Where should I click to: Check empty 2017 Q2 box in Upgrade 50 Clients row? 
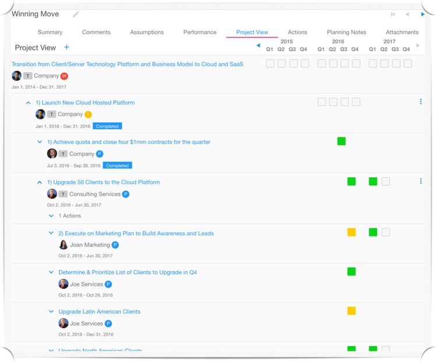tap(386, 182)
